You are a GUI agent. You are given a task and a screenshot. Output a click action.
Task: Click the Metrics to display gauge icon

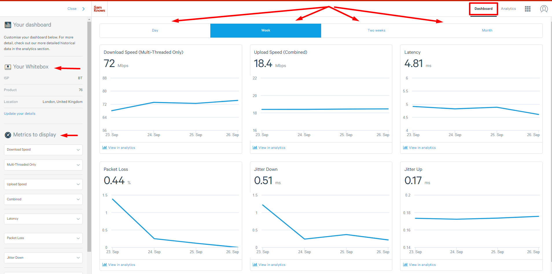pos(8,135)
